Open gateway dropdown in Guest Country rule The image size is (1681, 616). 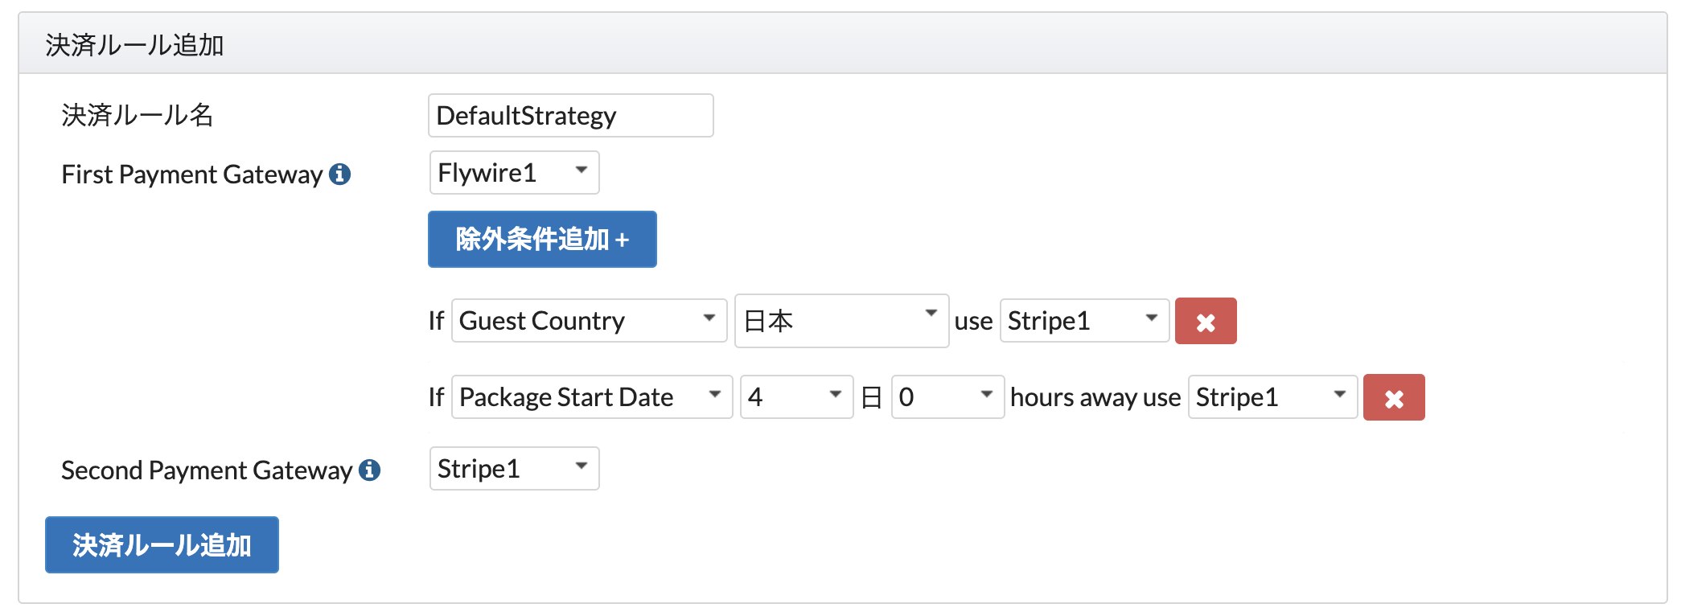coord(1083,321)
